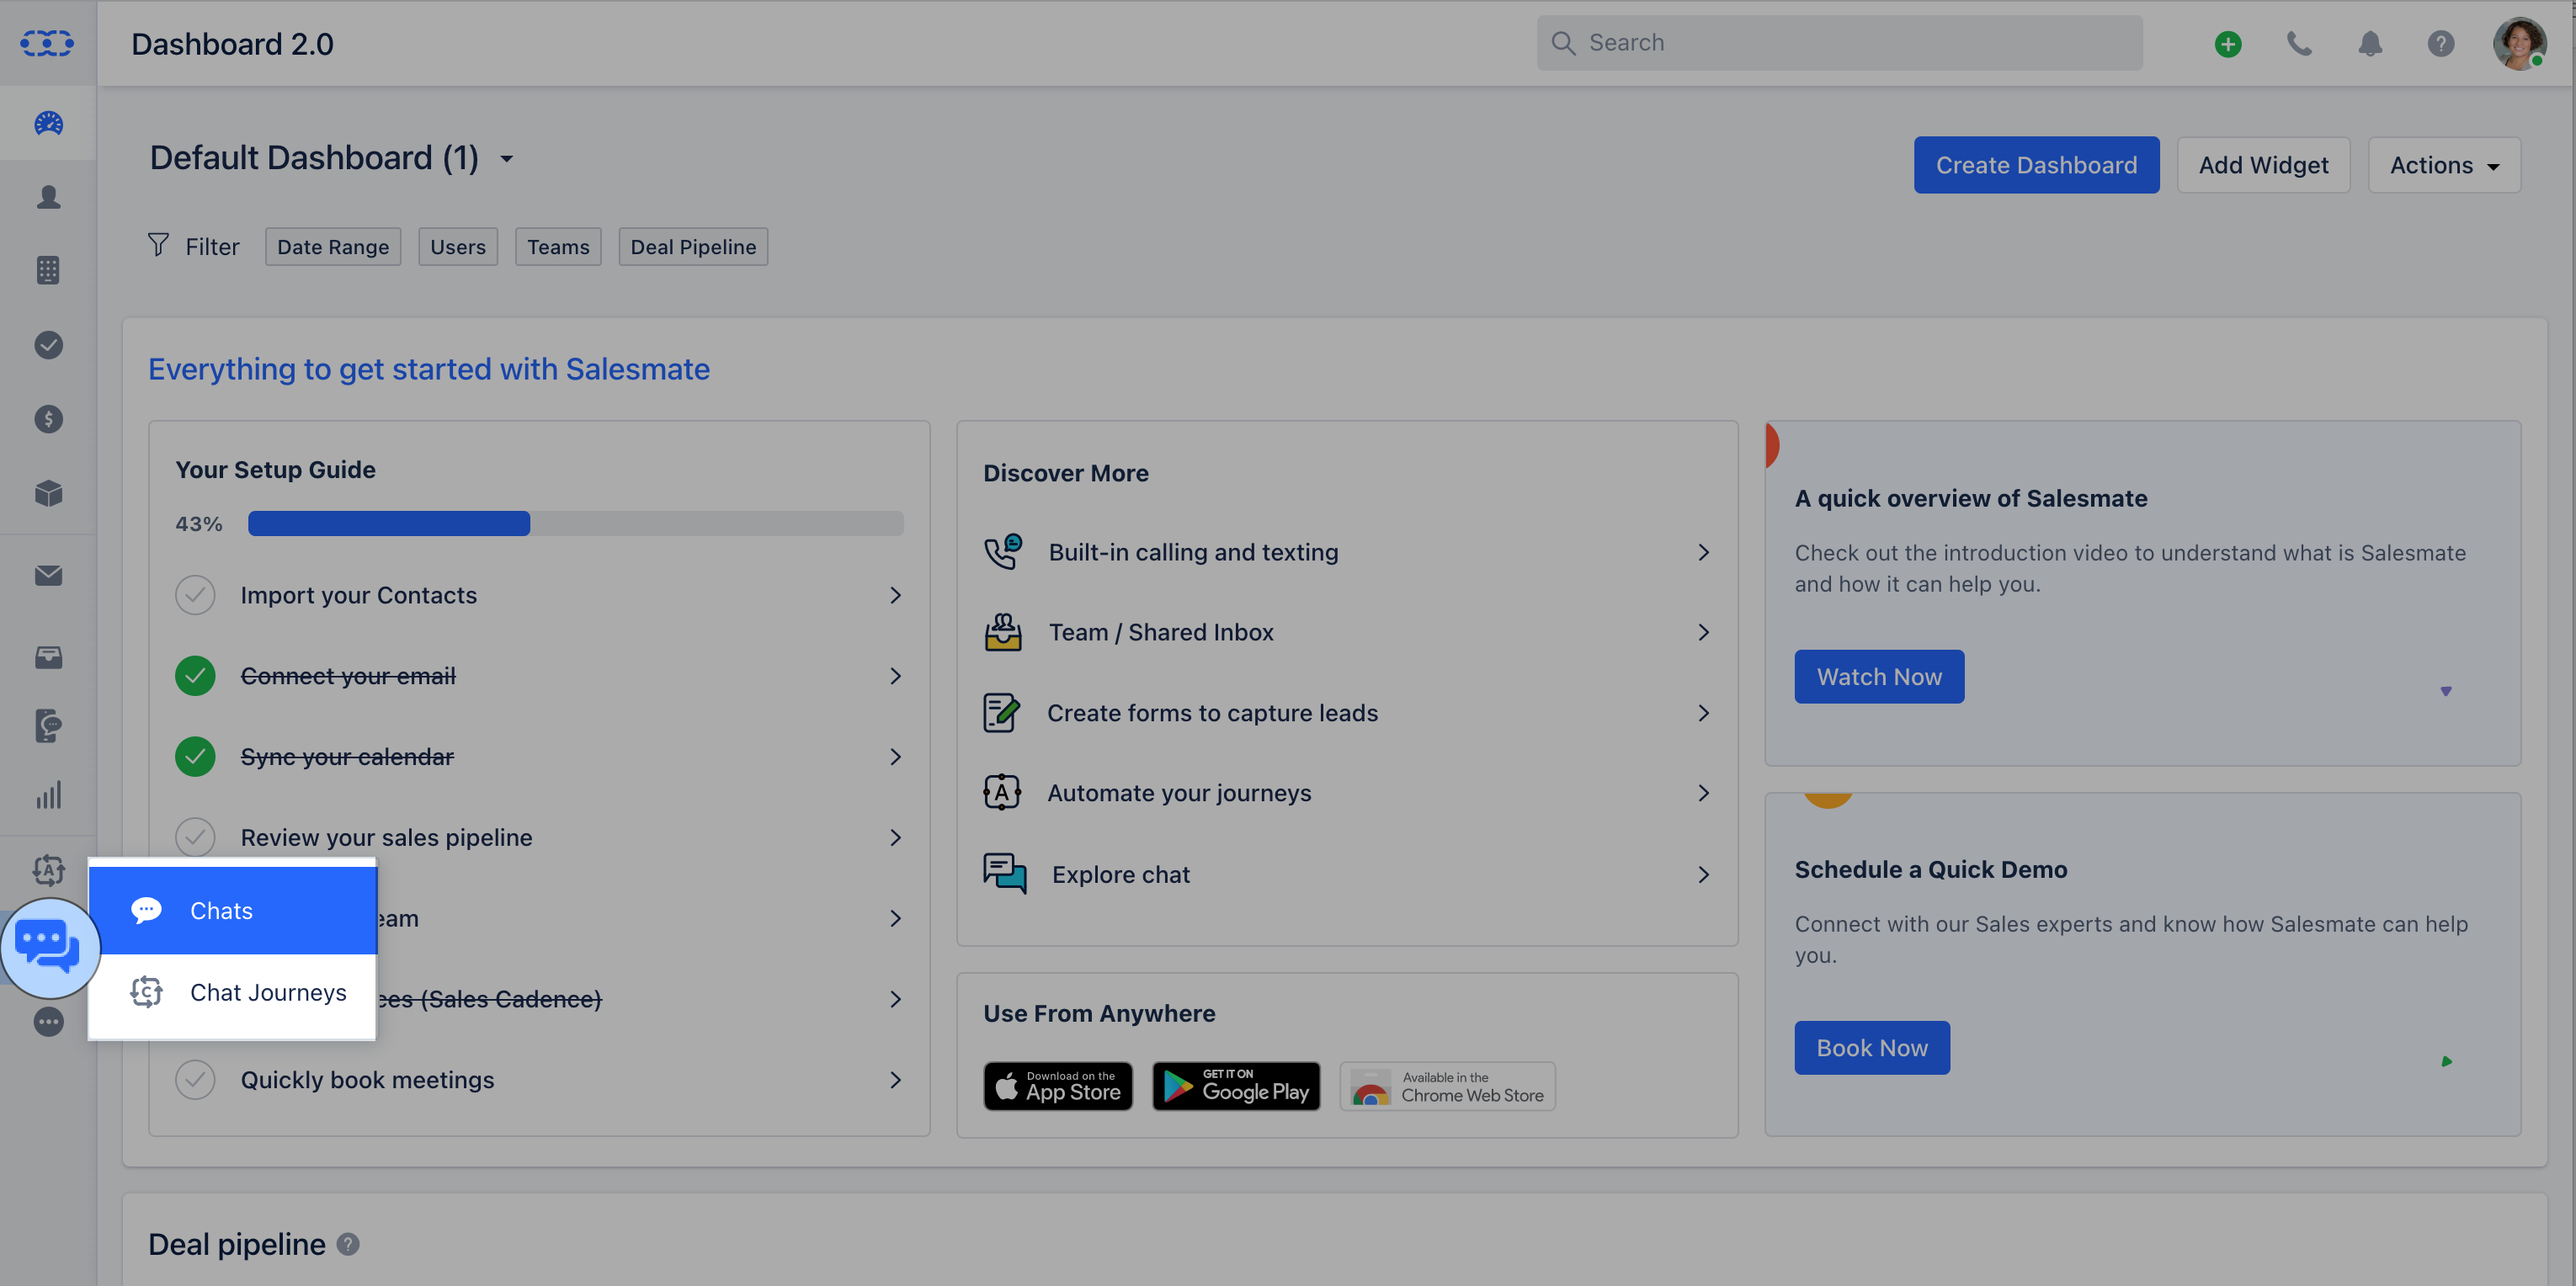Toggle Review your sales pipeline check circle
Image resolution: width=2576 pixels, height=1286 pixels.
tap(195, 837)
